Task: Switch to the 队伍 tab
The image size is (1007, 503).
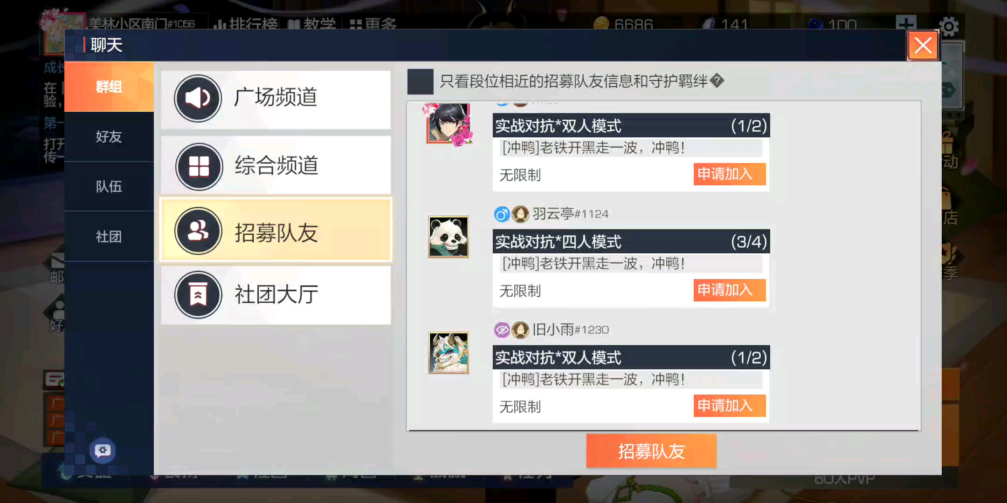Action: [109, 186]
